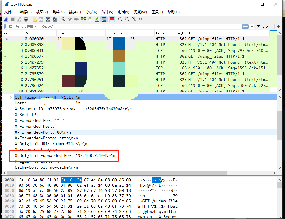Find a packet with the magnifier icon
The width and height of the screenshot is (285, 219).
(x=63, y=19)
